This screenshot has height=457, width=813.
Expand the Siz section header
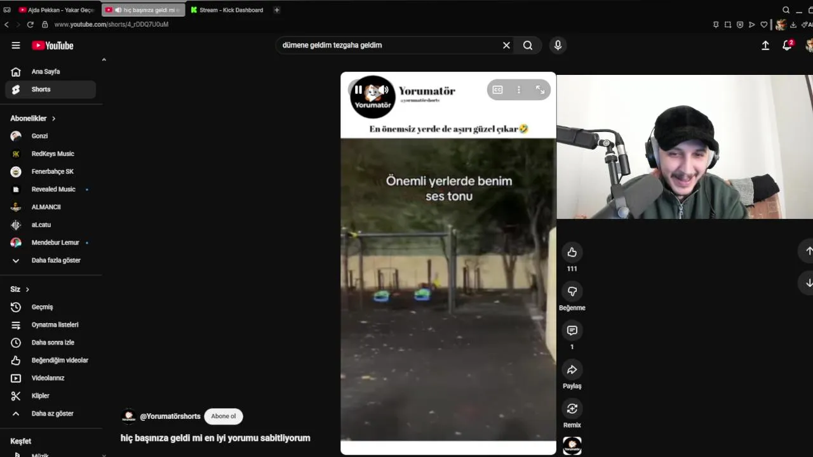[x=20, y=289]
